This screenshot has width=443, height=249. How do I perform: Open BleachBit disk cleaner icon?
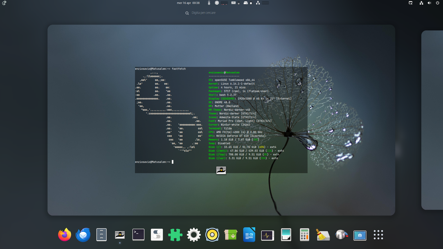point(323,234)
